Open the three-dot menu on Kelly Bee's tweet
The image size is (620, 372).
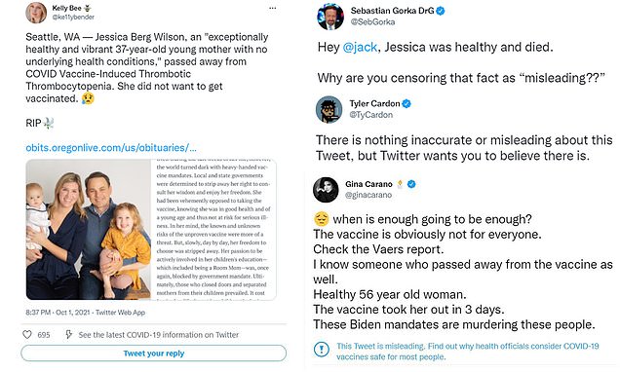(x=272, y=9)
